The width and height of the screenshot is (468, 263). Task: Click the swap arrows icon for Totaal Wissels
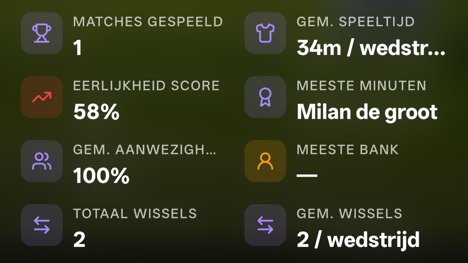click(x=41, y=225)
